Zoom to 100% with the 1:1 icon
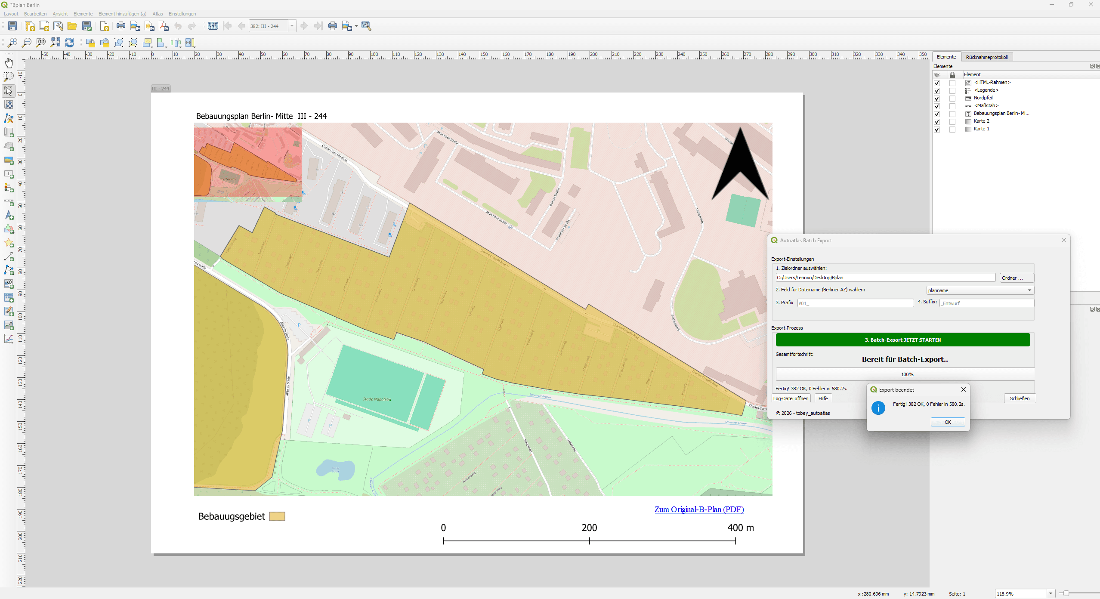This screenshot has width=1100, height=599. click(x=41, y=43)
